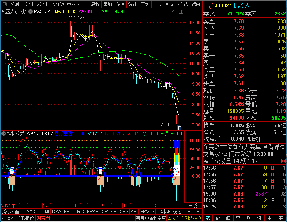This screenshot has height=222, width=287.
Task: Click stock code 300024 title
Action: (x=223, y=6)
